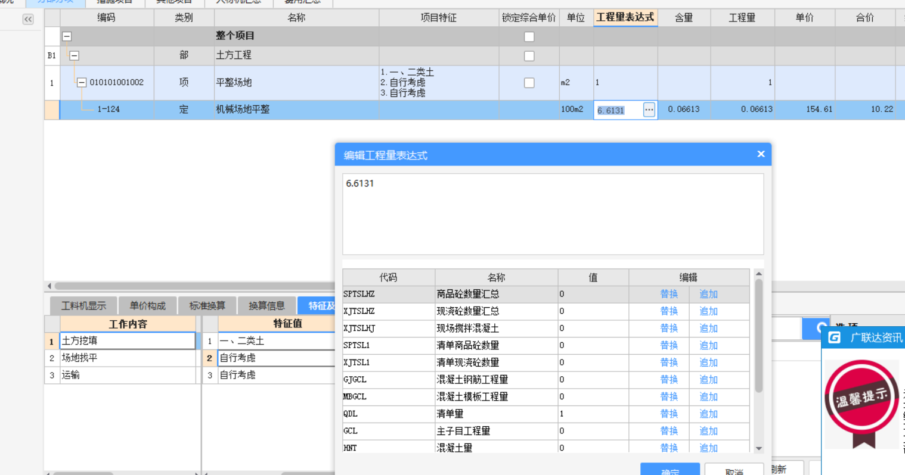Collapse the left sidebar with double-chevron icon
Screen dimensions: 905x475
[27, 19]
